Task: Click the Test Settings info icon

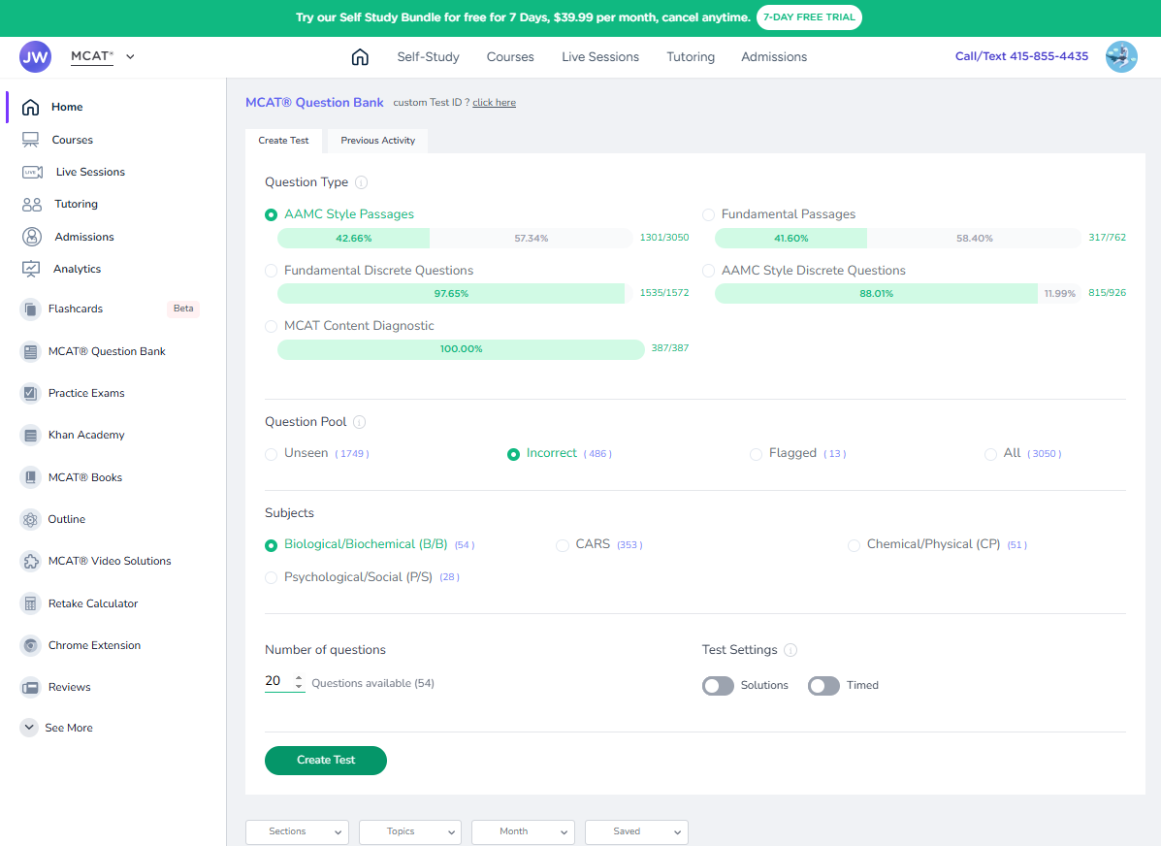Action: point(790,650)
